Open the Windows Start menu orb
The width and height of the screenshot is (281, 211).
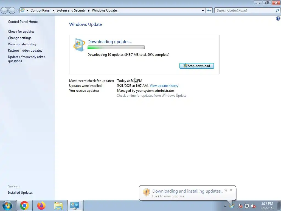7,206
